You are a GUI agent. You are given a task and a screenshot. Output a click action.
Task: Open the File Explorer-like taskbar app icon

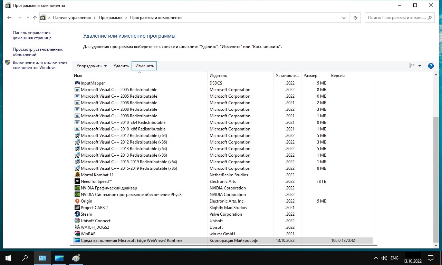click(x=59, y=258)
